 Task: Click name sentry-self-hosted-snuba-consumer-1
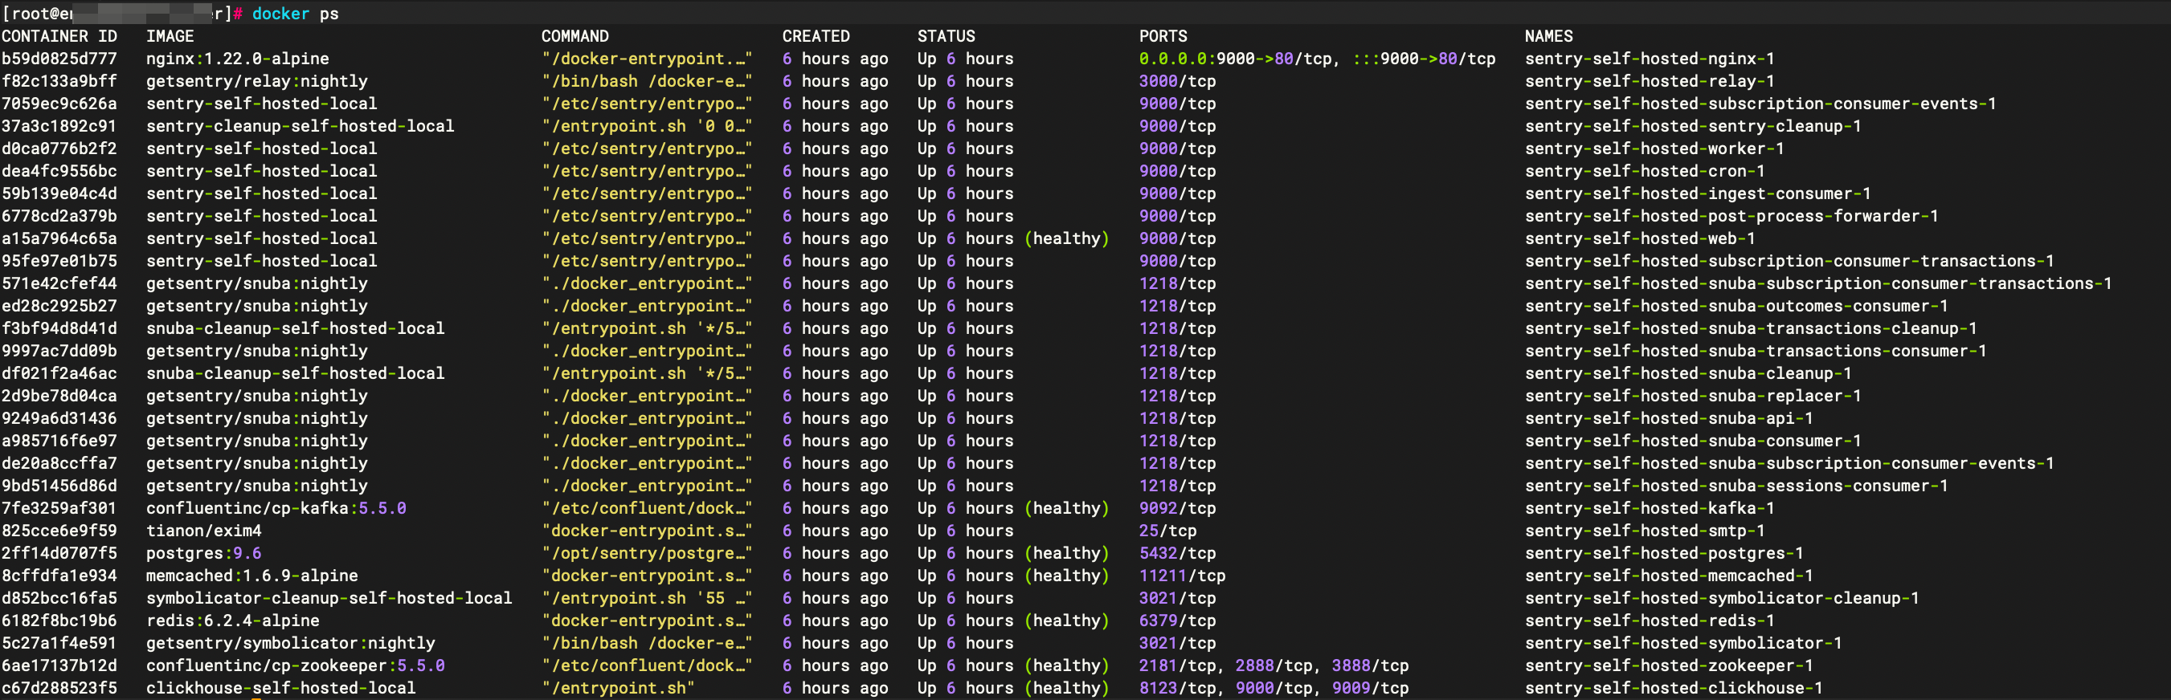click(1692, 441)
